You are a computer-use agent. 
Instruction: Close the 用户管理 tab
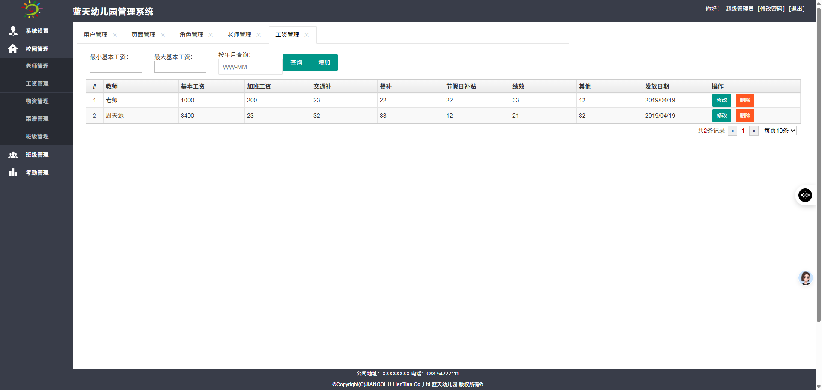coord(115,35)
